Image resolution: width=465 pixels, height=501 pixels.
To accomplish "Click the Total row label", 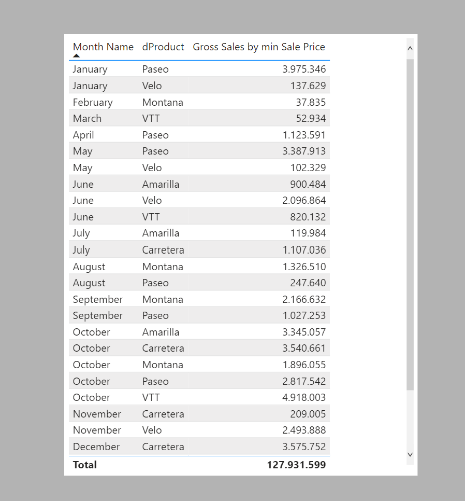I will (x=85, y=465).
